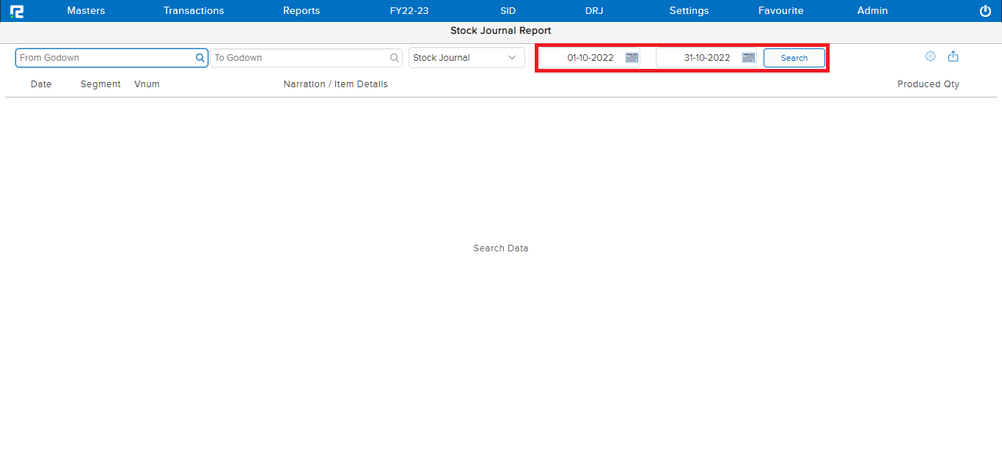Screen dimensions: 1002x458
Task: Open the Favourite menu
Action: coord(780,11)
